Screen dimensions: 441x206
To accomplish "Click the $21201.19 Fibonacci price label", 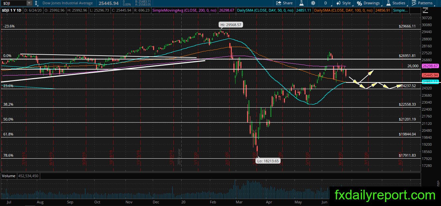I will pos(407,119).
